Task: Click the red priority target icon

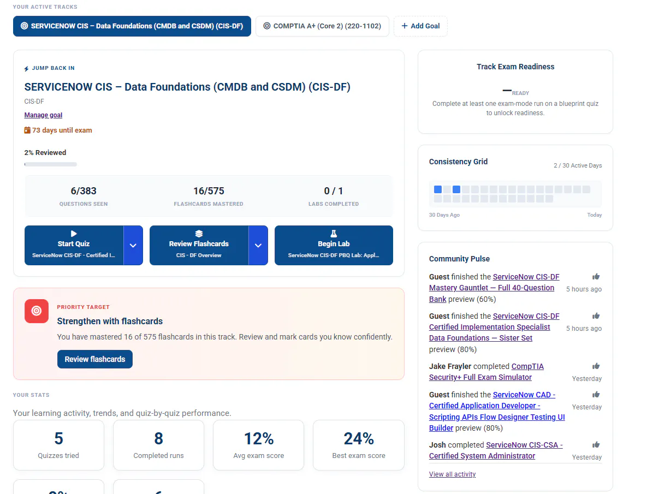Action: pos(37,311)
